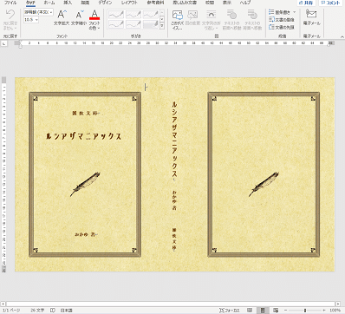This screenshot has width=345, height=314.
Task: Click the 箇条書き bullets icon
Action: click(x=271, y=12)
